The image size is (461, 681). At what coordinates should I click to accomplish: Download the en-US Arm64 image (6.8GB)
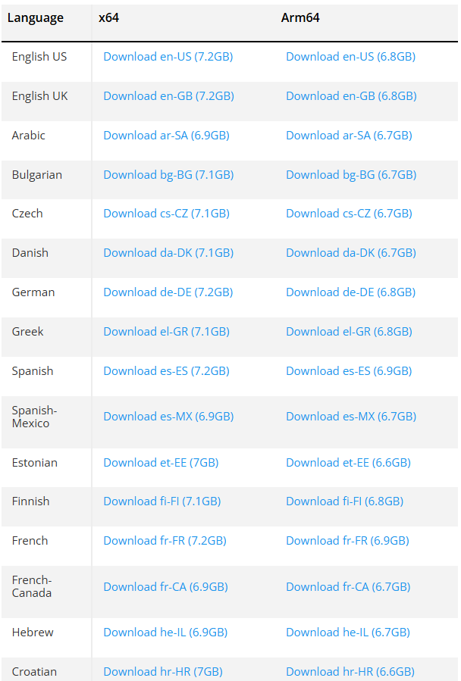pos(350,57)
